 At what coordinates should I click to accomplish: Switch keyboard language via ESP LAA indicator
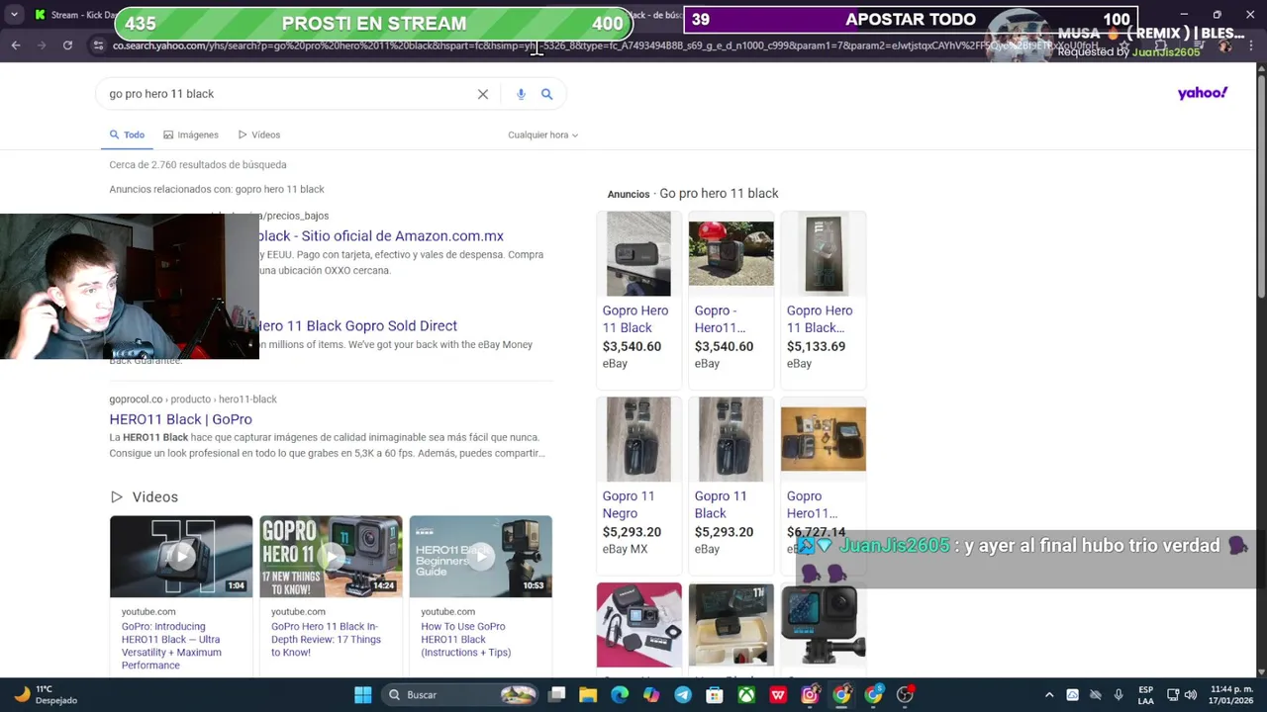pyautogui.click(x=1145, y=695)
